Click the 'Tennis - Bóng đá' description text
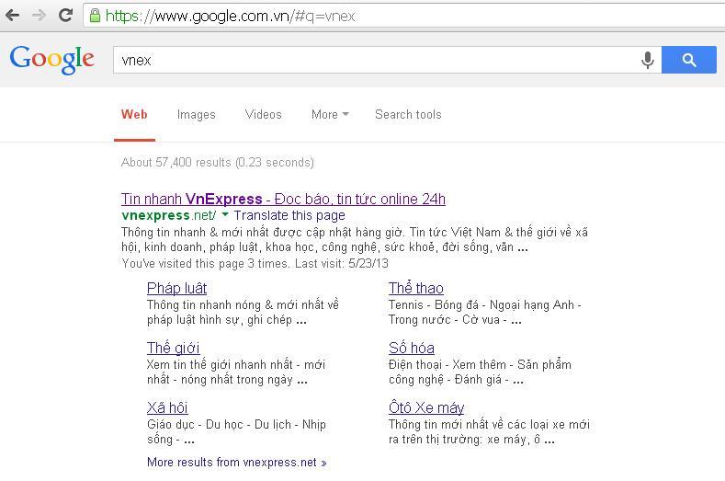 coord(484,313)
